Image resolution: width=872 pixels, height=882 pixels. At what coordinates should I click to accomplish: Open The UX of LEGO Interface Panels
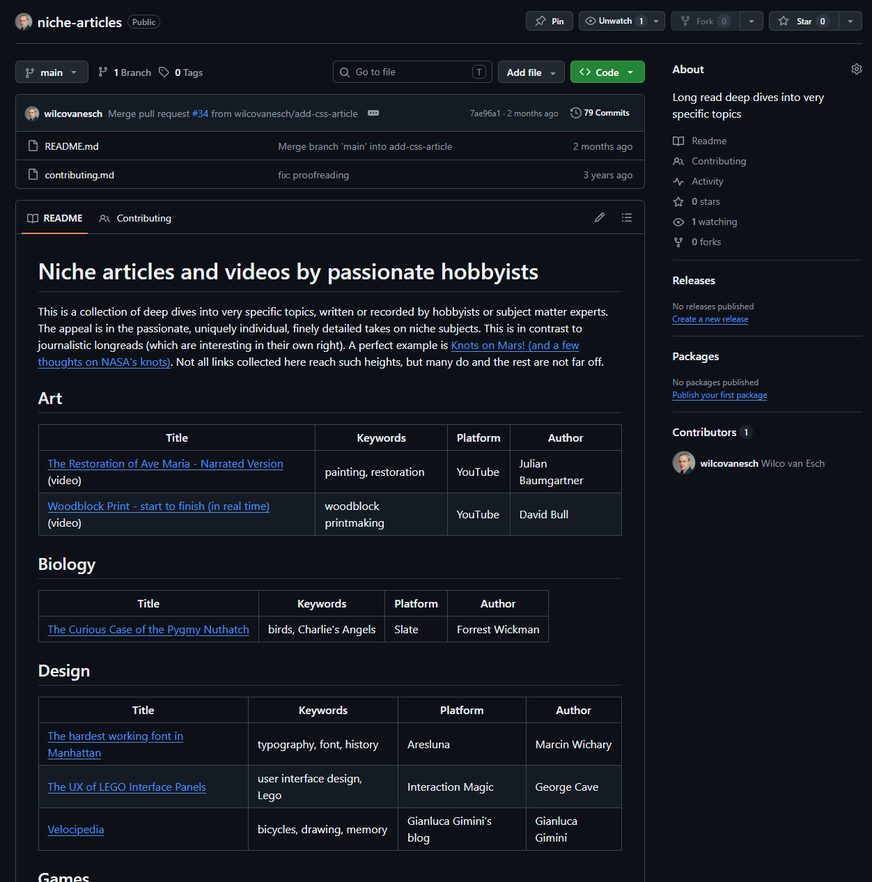pyautogui.click(x=127, y=787)
